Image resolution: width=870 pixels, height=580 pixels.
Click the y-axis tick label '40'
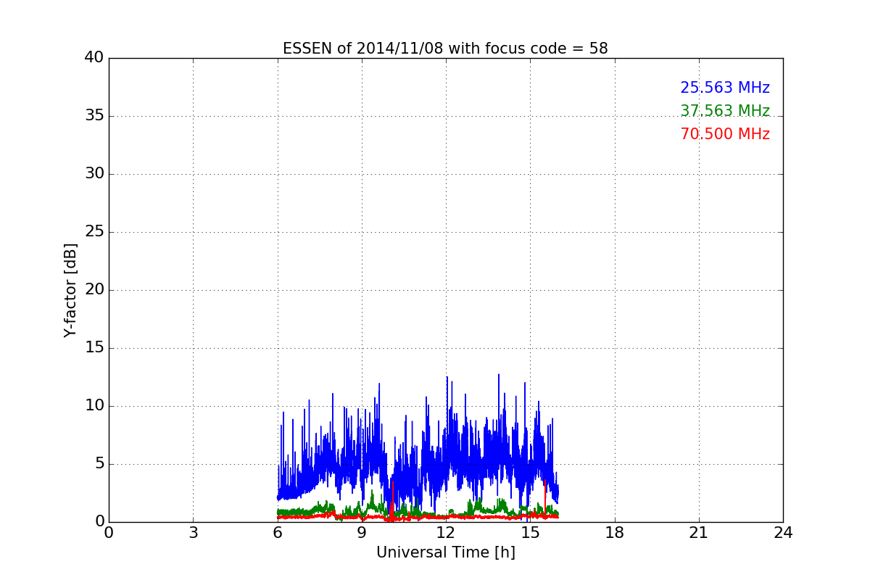click(94, 58)
